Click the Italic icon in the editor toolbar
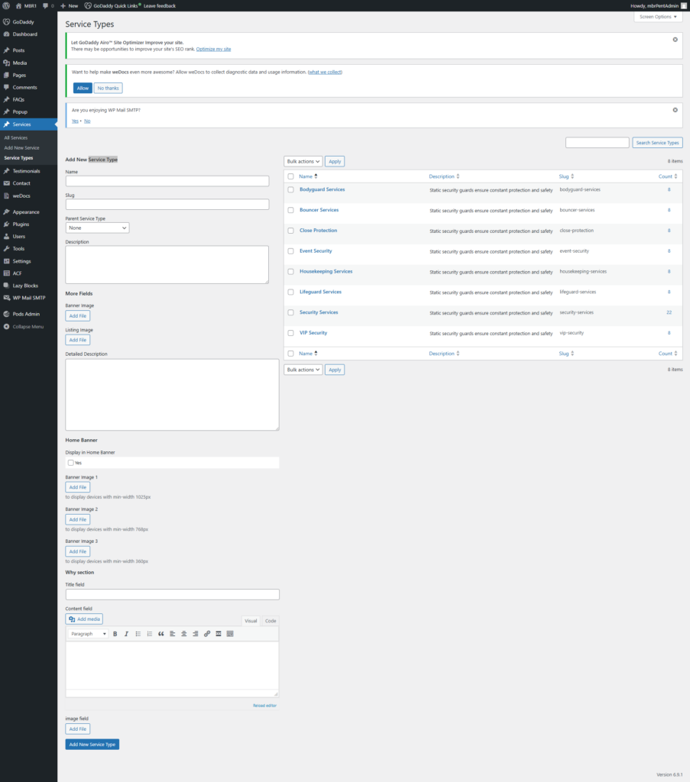 click(x=126, y=634)
